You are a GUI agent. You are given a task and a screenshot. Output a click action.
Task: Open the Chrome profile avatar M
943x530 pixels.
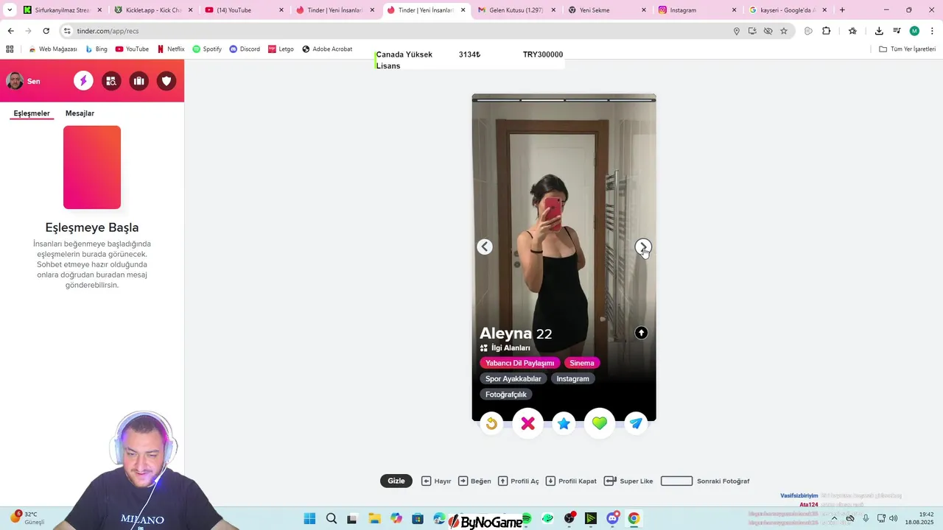tap(914, 31)
